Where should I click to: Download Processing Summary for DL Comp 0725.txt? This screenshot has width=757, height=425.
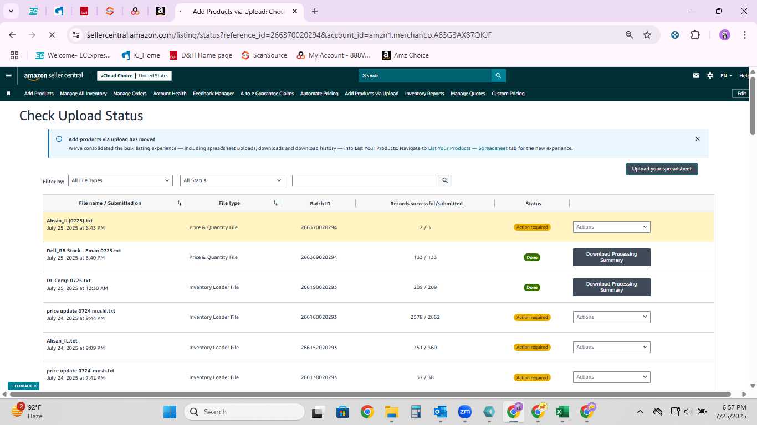[x=611, y=287]
